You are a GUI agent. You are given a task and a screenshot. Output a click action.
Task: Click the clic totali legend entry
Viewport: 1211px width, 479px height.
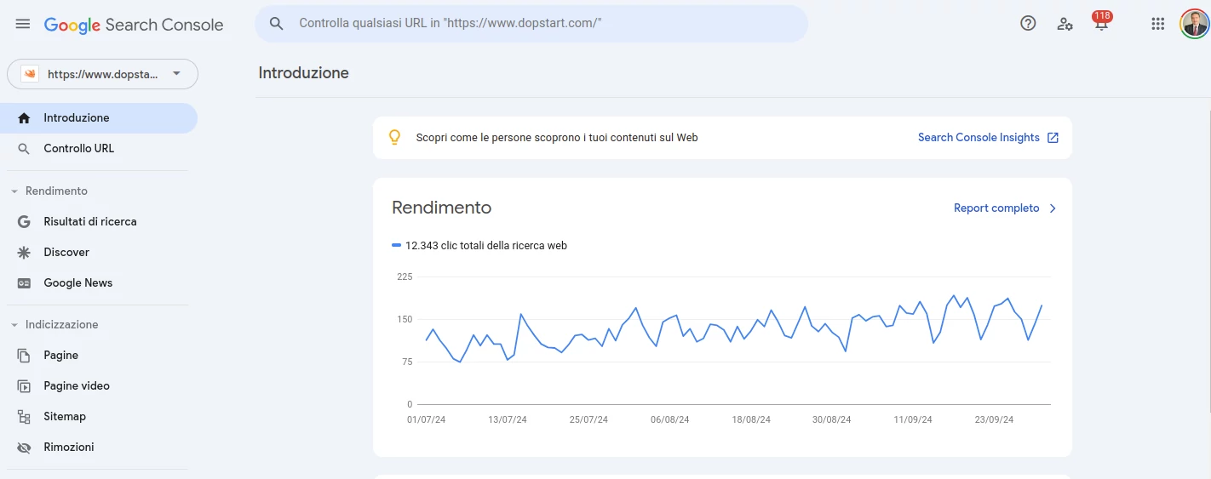[479, 246]
